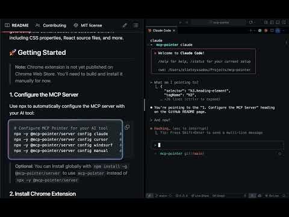
Task: Click the Contributing people icon
Action: pos(37,25)
